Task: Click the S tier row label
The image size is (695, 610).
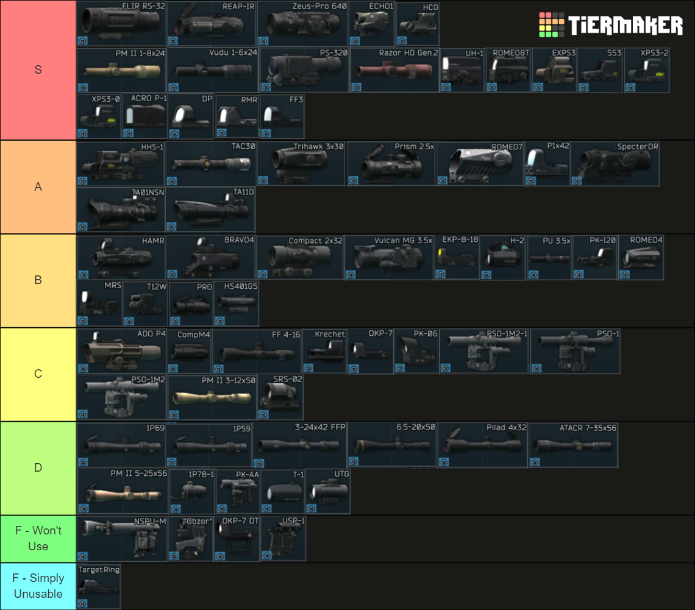Action: 38,69
